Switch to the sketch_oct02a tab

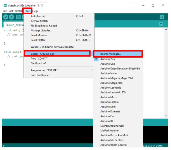(14, 25)
